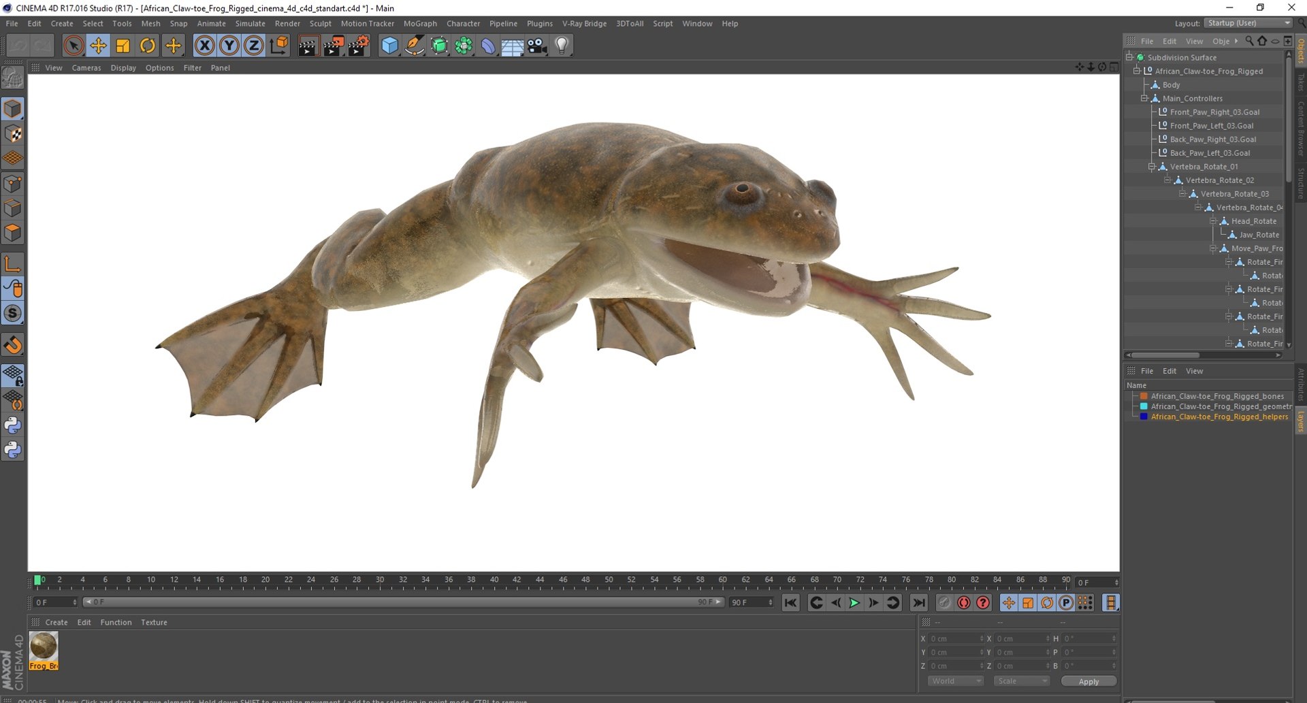This screenshot has width=1307, height=703.
Task: Collapse Vertebra_Rotate_02 node
Action: click(1167, 180)
